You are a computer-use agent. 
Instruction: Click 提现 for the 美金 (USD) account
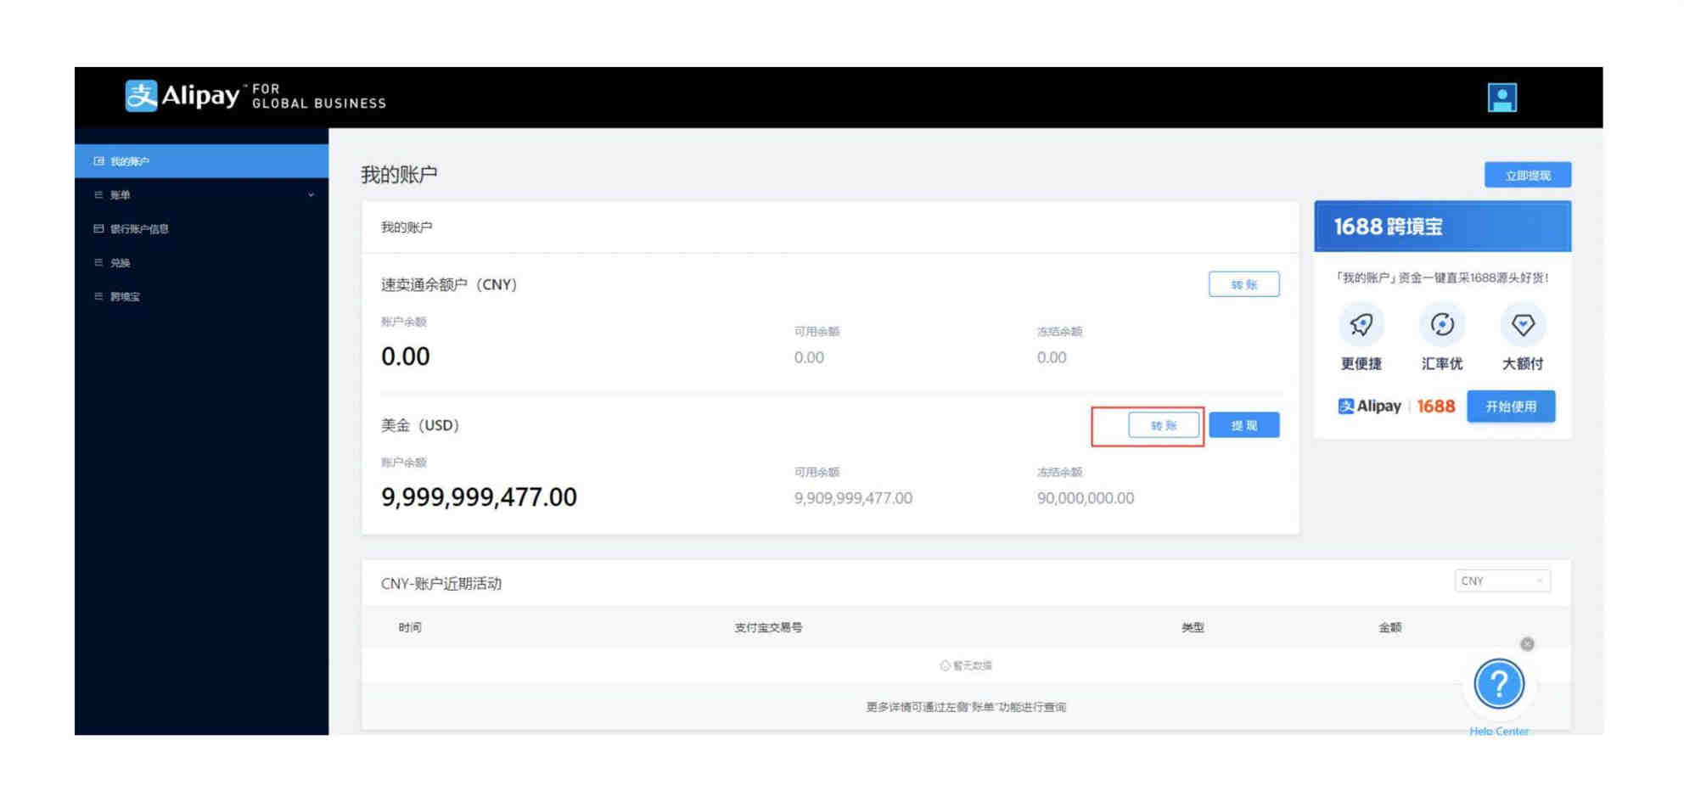[x=1243, y=425]
